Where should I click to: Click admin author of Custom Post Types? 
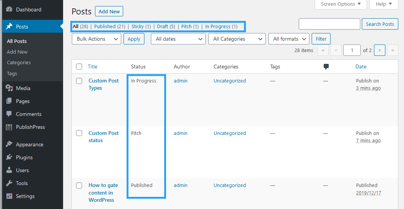point(181,81)
